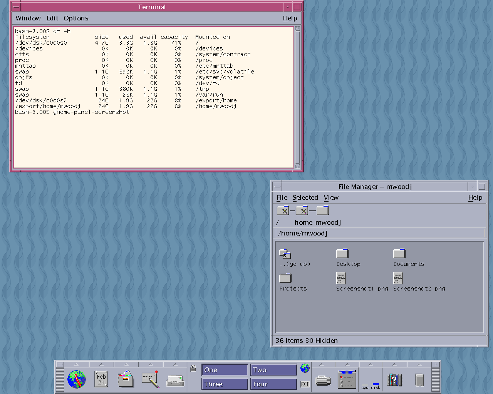
Task: Expand the subpanel arrow above the calendar icon
Action: 101,364
